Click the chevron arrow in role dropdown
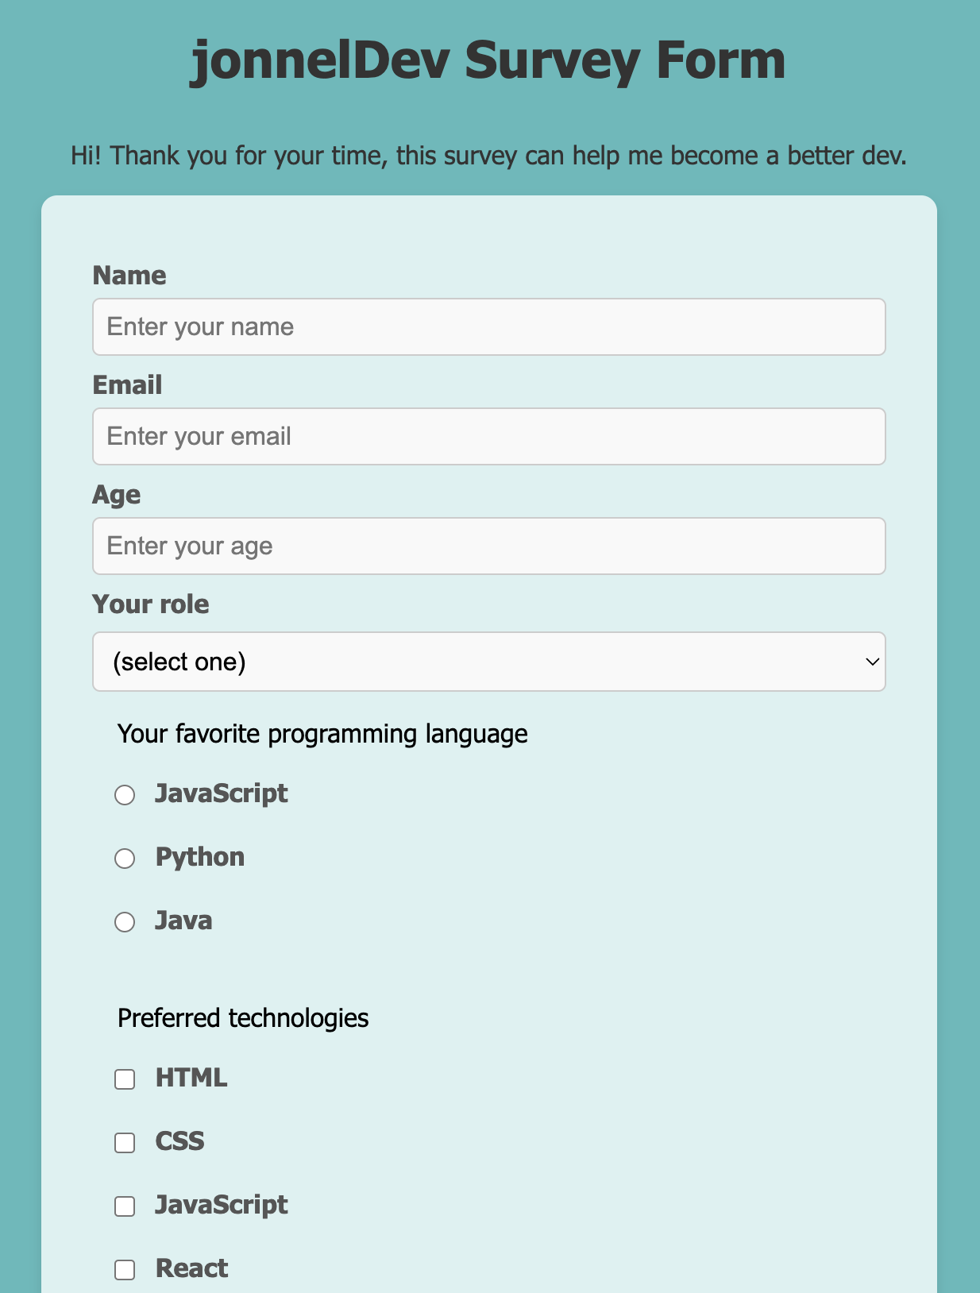980x1293 pixels. click(x=872, y=662)
